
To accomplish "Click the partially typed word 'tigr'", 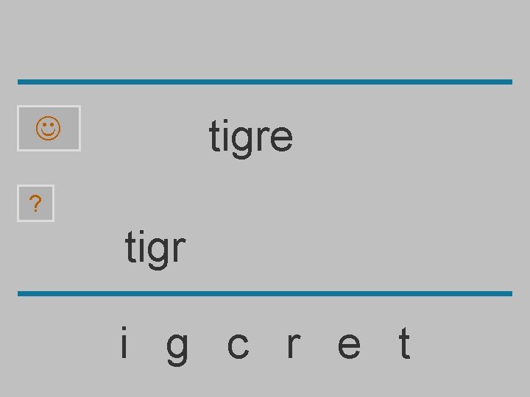I will tap(155, 249).
